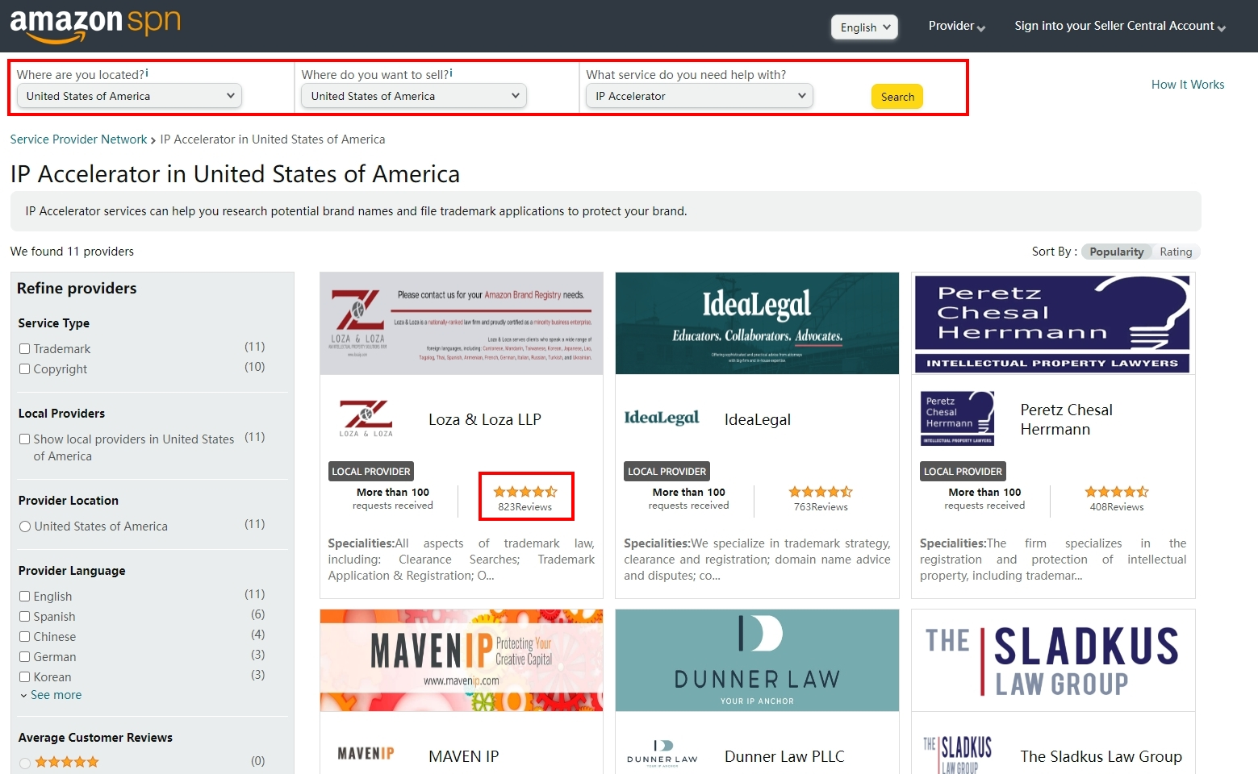Viewport: 1258px width, 774px height.
Task: Click the Peretz Chesal Herrmann small logo
Action: point(957,418)
